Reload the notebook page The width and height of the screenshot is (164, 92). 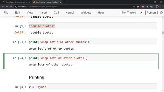[11, 7]
